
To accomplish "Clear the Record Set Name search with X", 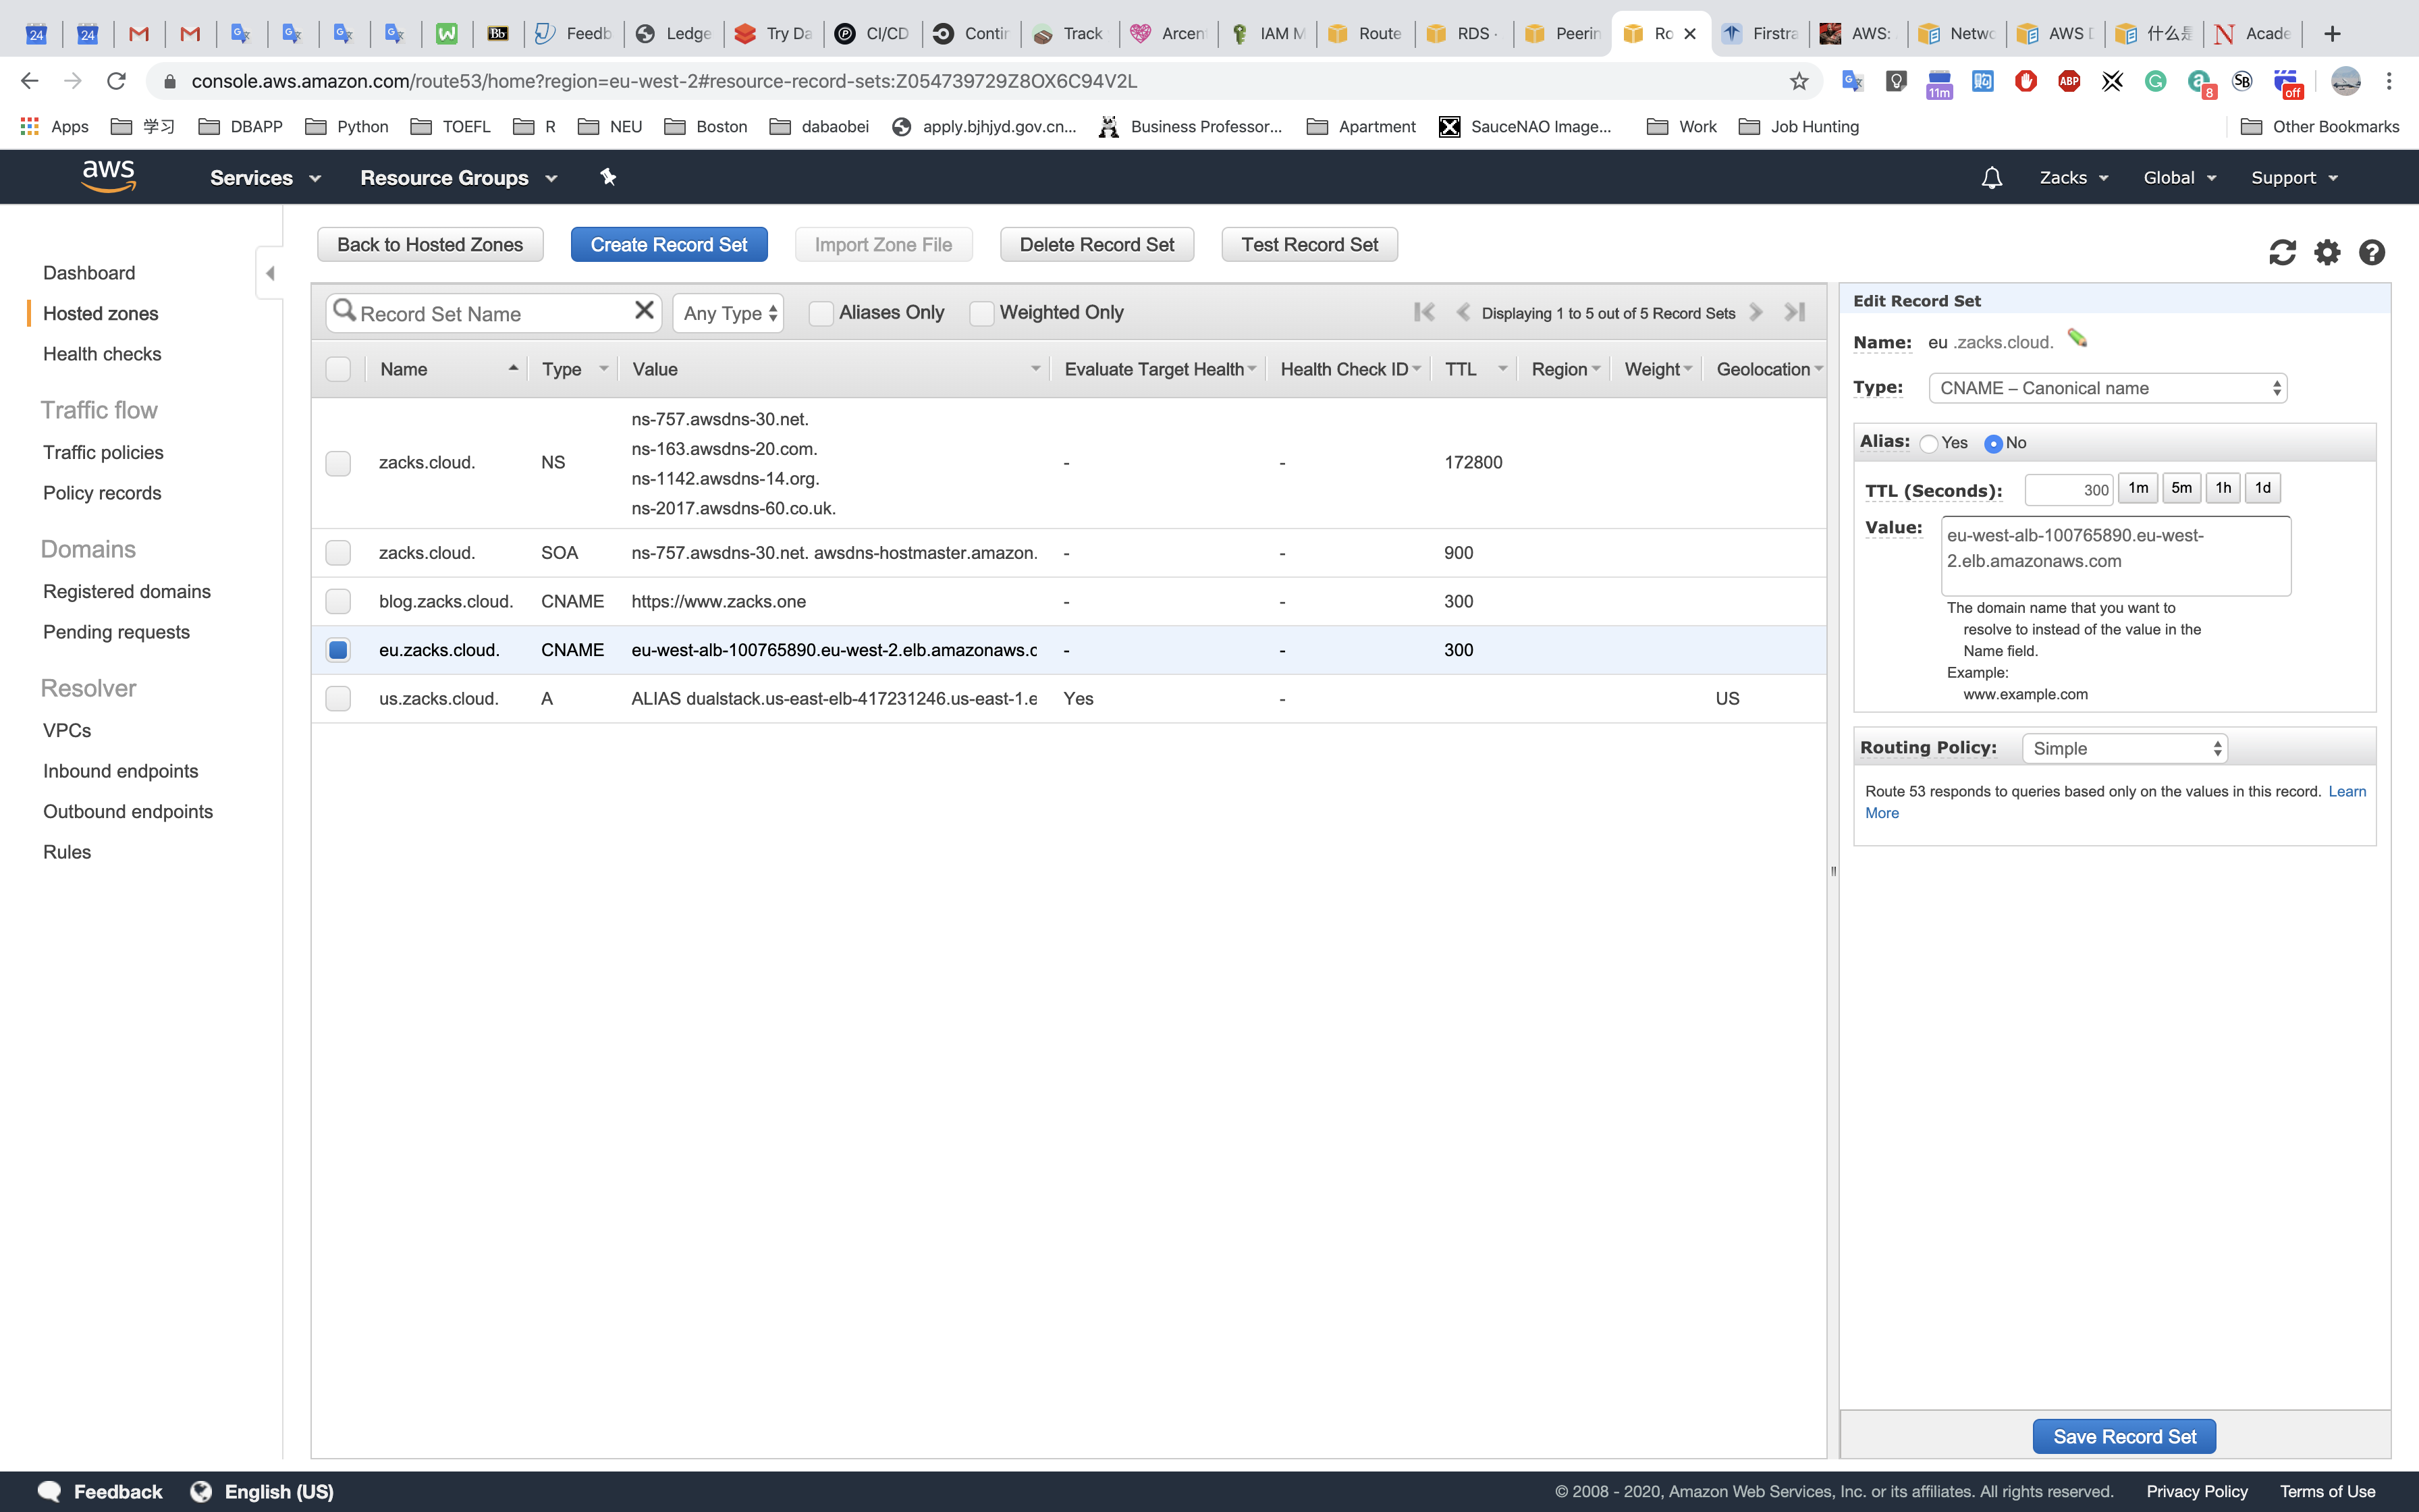I will pyautogui.click(x=644, y=311).
